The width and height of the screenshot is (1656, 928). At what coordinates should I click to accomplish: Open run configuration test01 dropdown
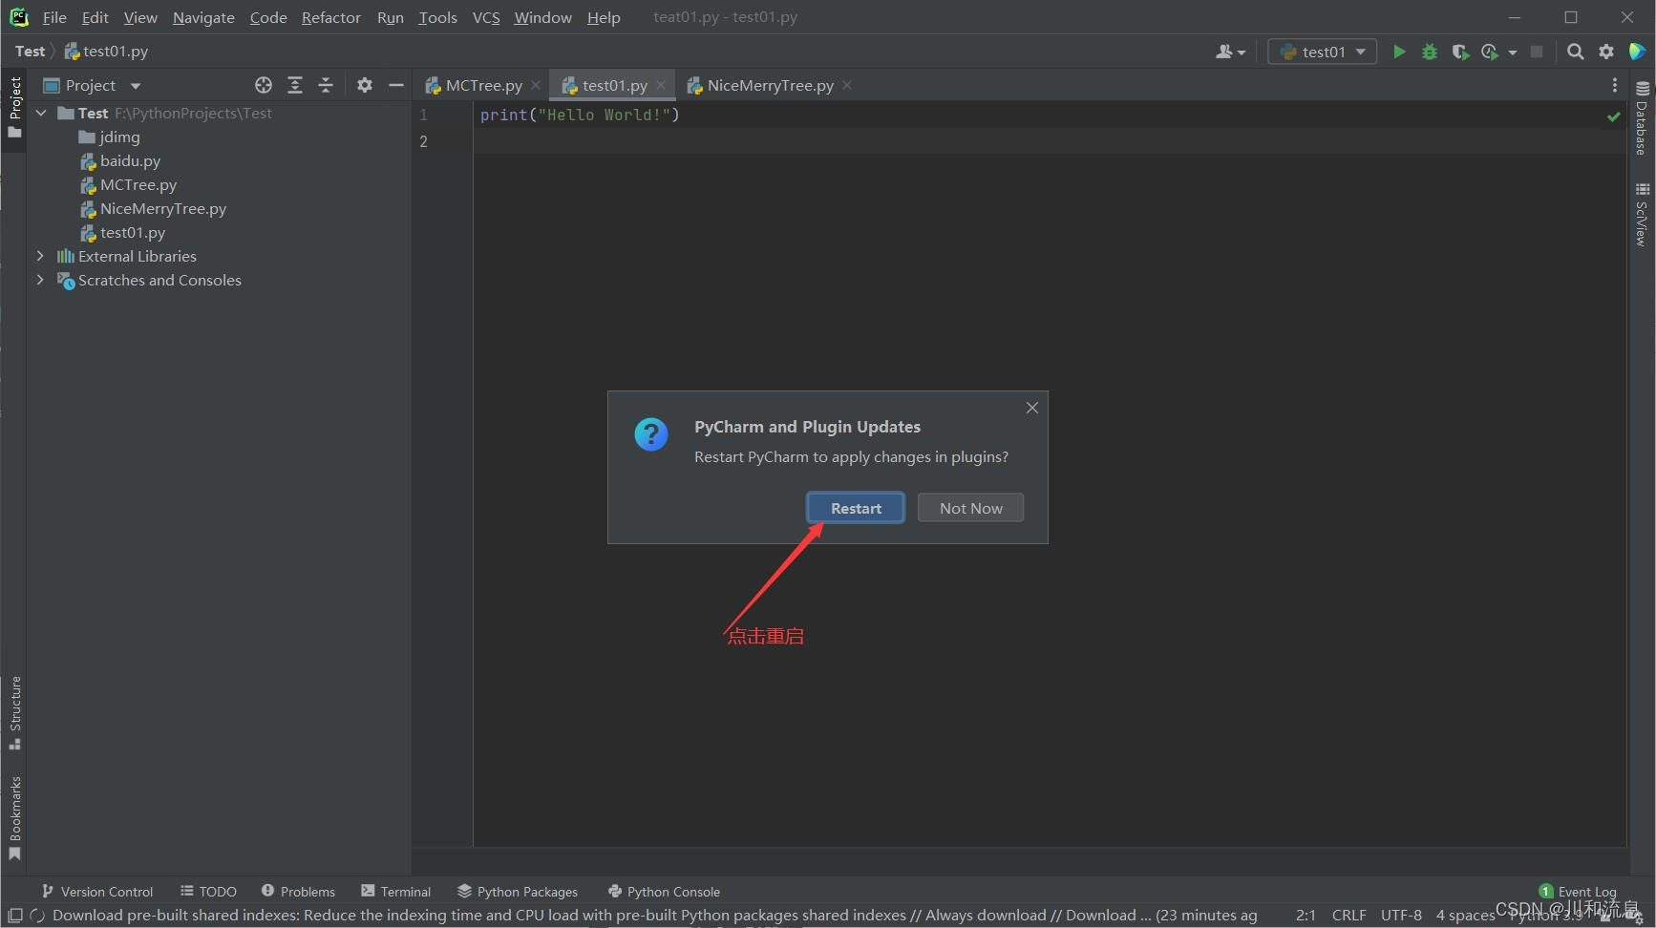tap(1323, 52)
